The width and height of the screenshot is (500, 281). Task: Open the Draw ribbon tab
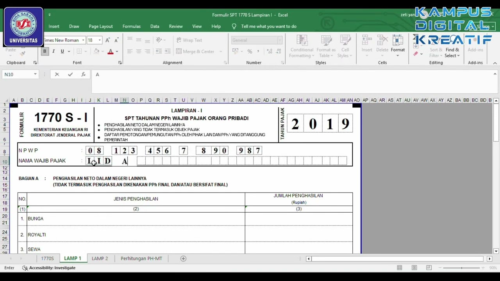point(74,26)
